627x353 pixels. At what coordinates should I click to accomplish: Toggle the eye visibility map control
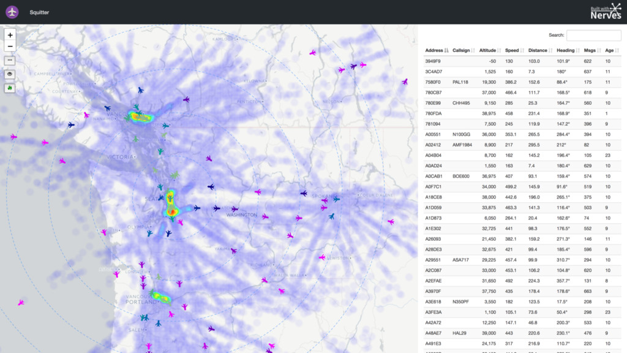coord(10,74)
